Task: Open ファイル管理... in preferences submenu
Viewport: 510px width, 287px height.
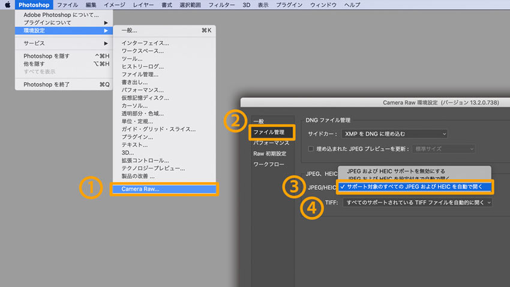Action: 164,74
